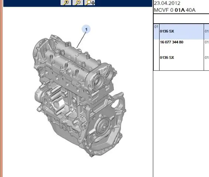The image size is (209, 177).
Task: Zoom out with the minus magnifier icon
Action: [78, 3]
